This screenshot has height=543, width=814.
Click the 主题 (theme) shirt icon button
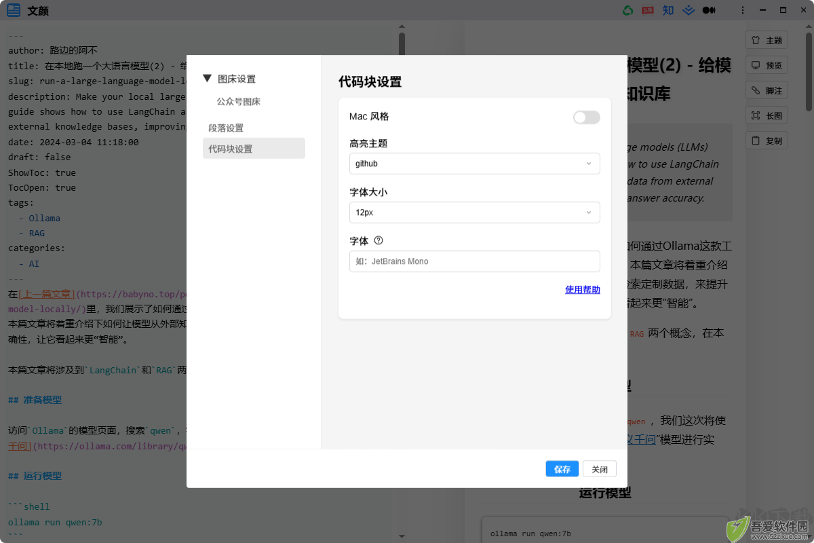(x=767, y=40)
